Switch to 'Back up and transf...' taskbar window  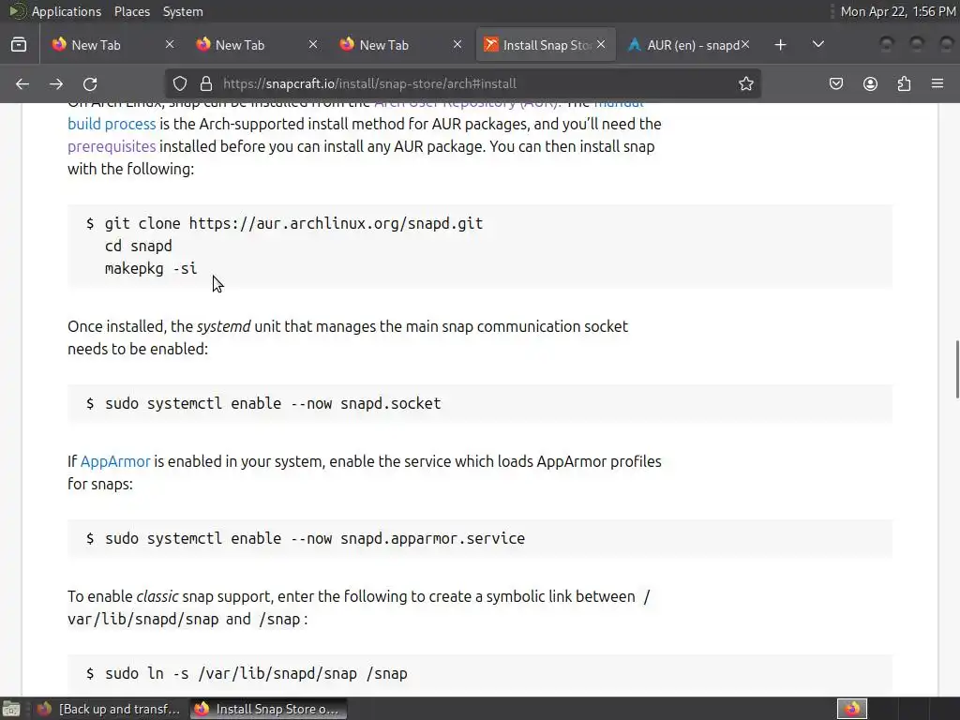point(109,709)
